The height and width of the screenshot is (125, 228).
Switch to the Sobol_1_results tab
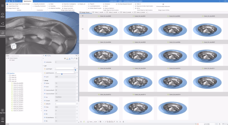(98, 12)
